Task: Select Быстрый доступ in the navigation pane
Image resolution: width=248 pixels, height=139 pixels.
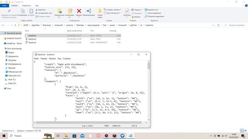Action: point(13,33)
